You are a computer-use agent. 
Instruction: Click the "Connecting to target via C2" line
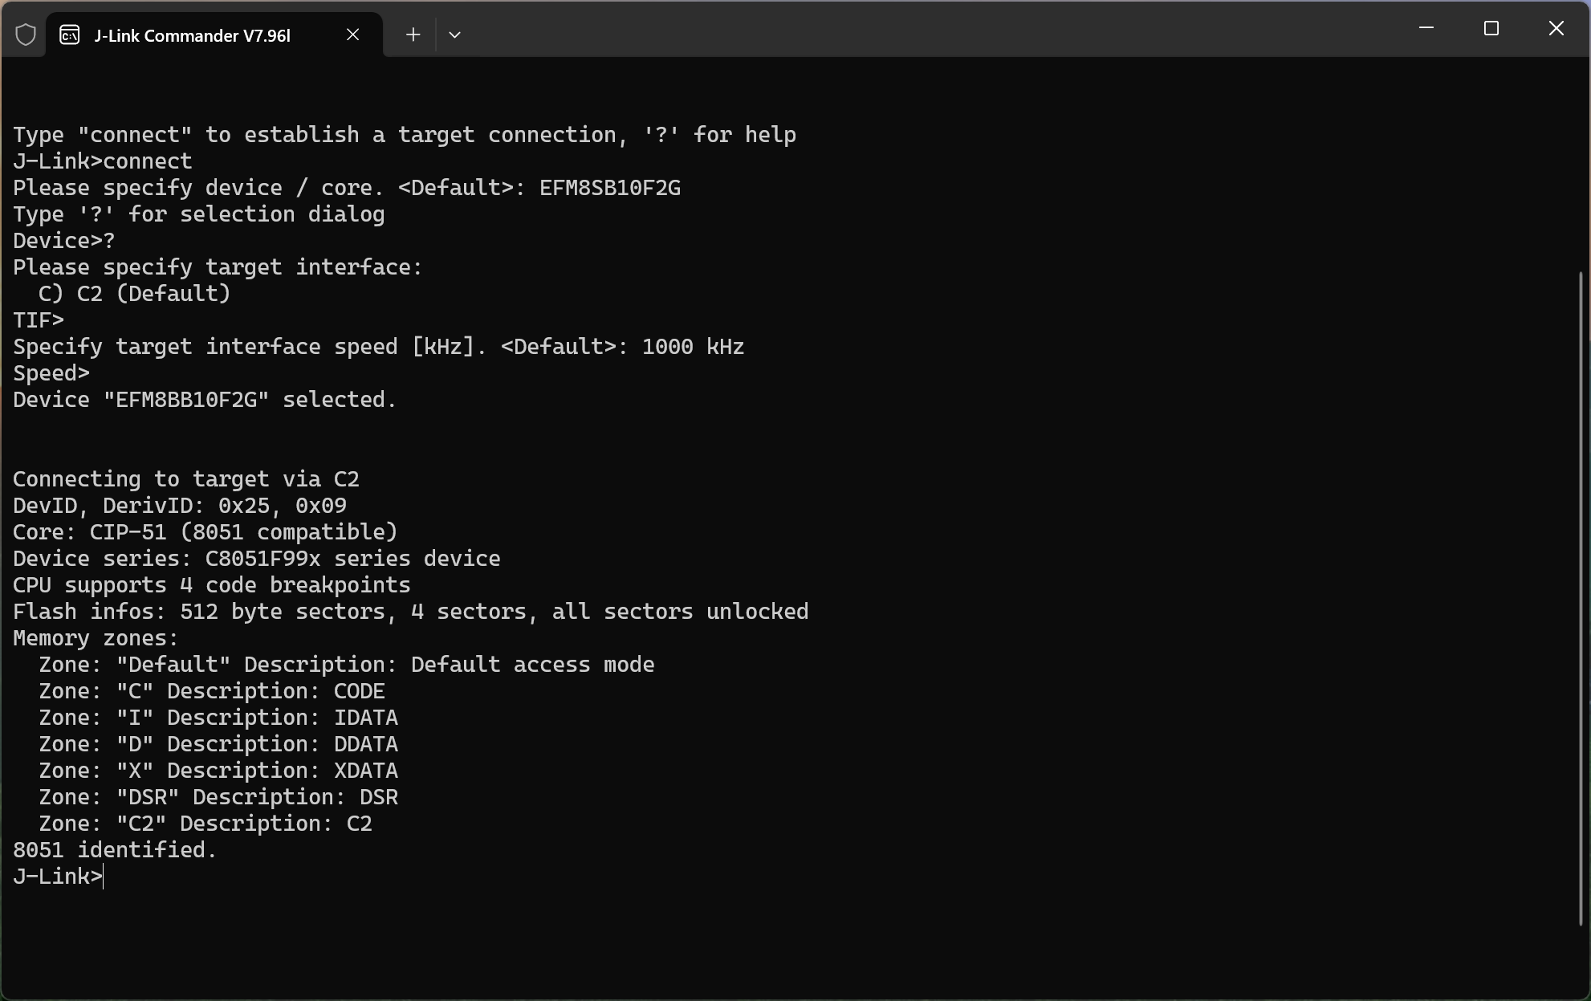point(186,479)
